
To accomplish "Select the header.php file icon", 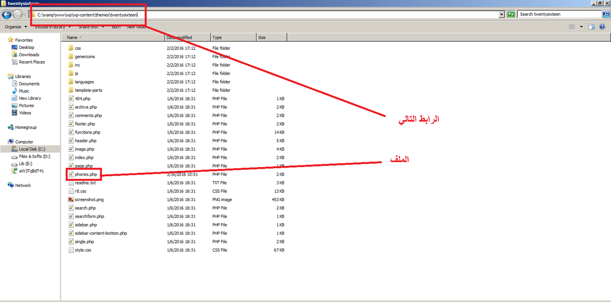I will pyautogui.click(x=71, y=141).
